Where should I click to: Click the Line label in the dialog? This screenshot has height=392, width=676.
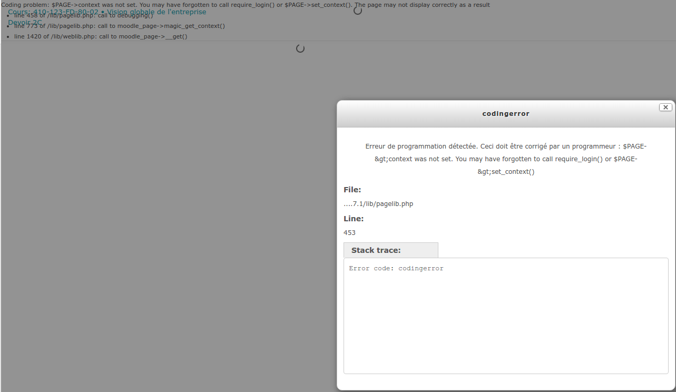(354, 219)
